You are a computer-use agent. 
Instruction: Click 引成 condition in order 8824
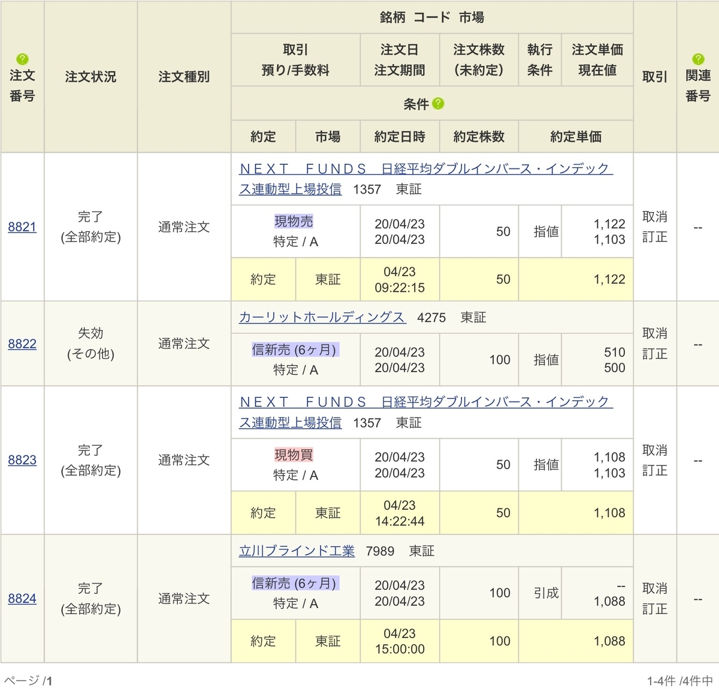[546, 593]
